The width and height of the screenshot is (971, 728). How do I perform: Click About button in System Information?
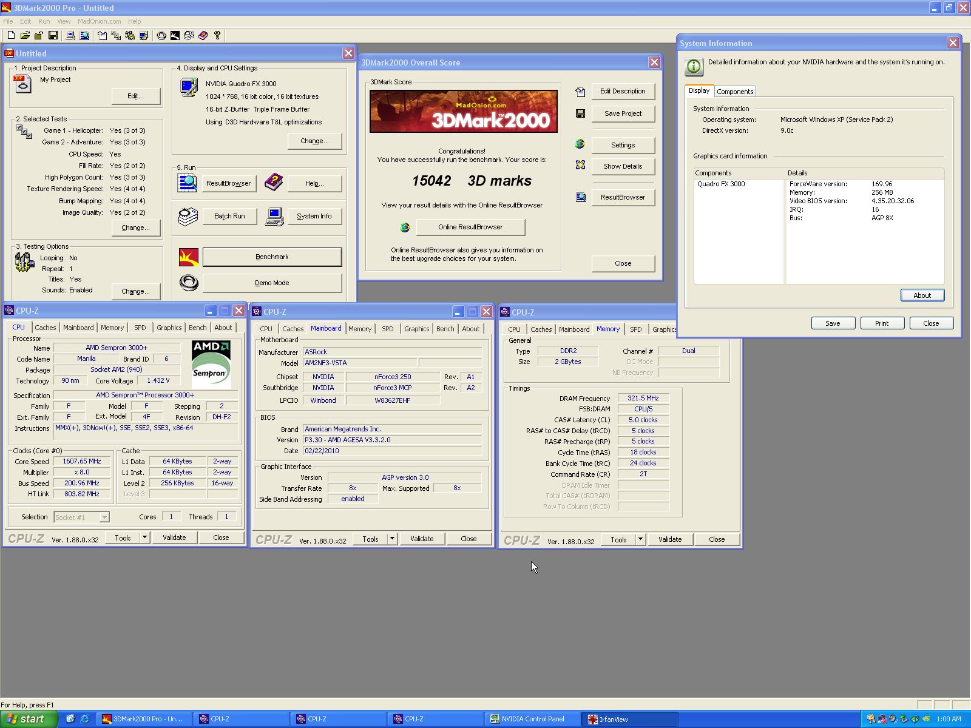(x=922, y=295)
